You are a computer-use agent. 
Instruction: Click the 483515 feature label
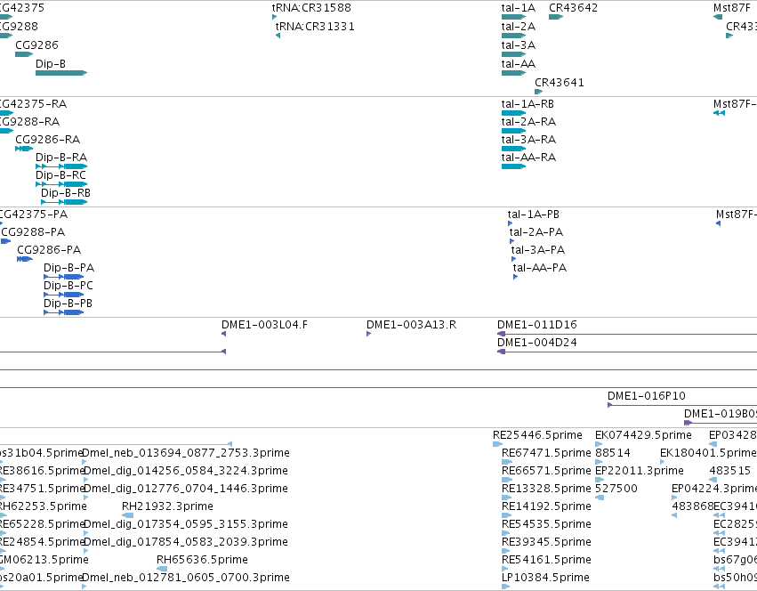click(730, 471)
